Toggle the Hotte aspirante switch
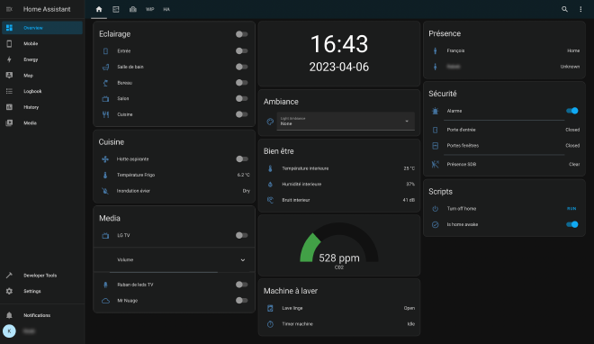The width and height of the screenshot is (594, 344). tap(242, 159)
